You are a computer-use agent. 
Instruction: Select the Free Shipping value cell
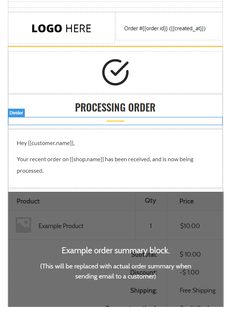(x=197, y=290)
